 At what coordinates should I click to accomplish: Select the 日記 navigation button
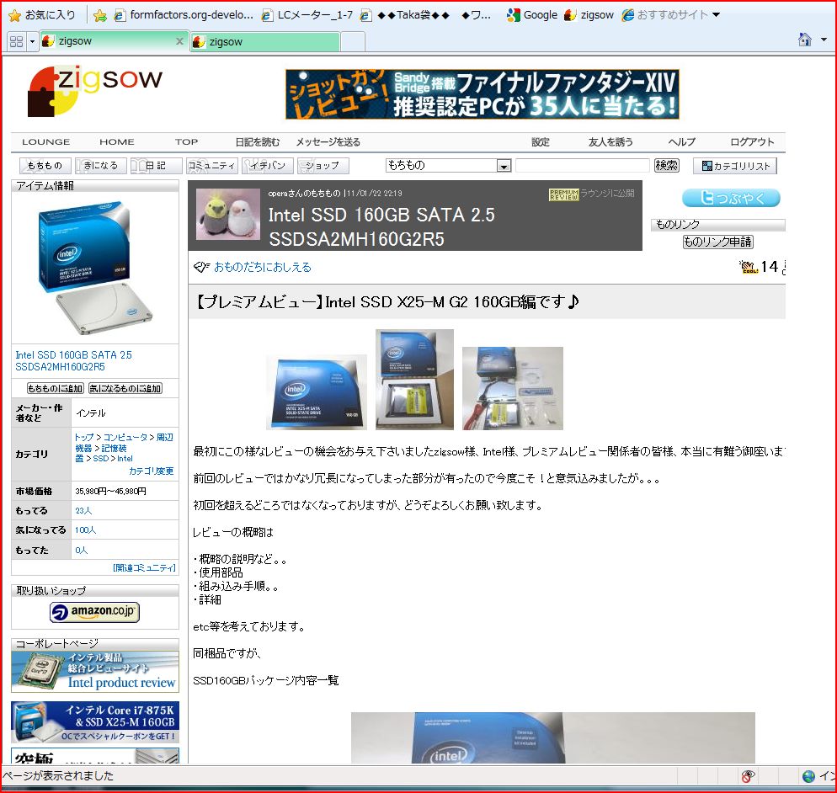point(156,166)
